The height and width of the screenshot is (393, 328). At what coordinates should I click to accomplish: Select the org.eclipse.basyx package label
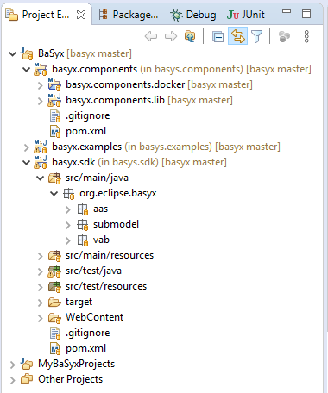pyautogui.click(x=118, y=193)
